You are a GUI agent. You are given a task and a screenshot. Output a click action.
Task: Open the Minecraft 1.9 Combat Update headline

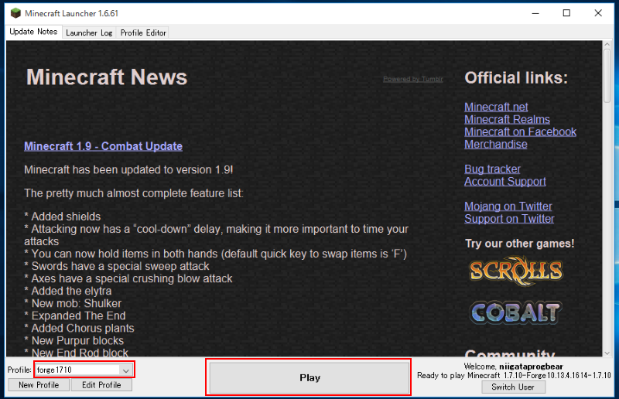(x=103, y=146)
